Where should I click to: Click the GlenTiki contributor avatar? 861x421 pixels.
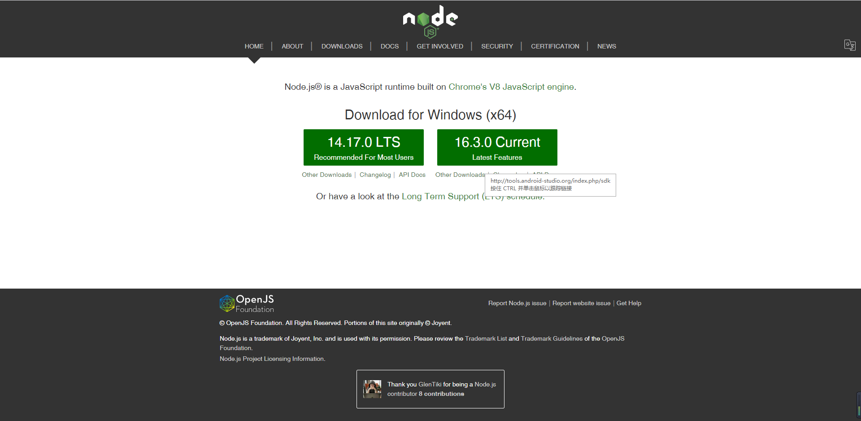[372, 389]
